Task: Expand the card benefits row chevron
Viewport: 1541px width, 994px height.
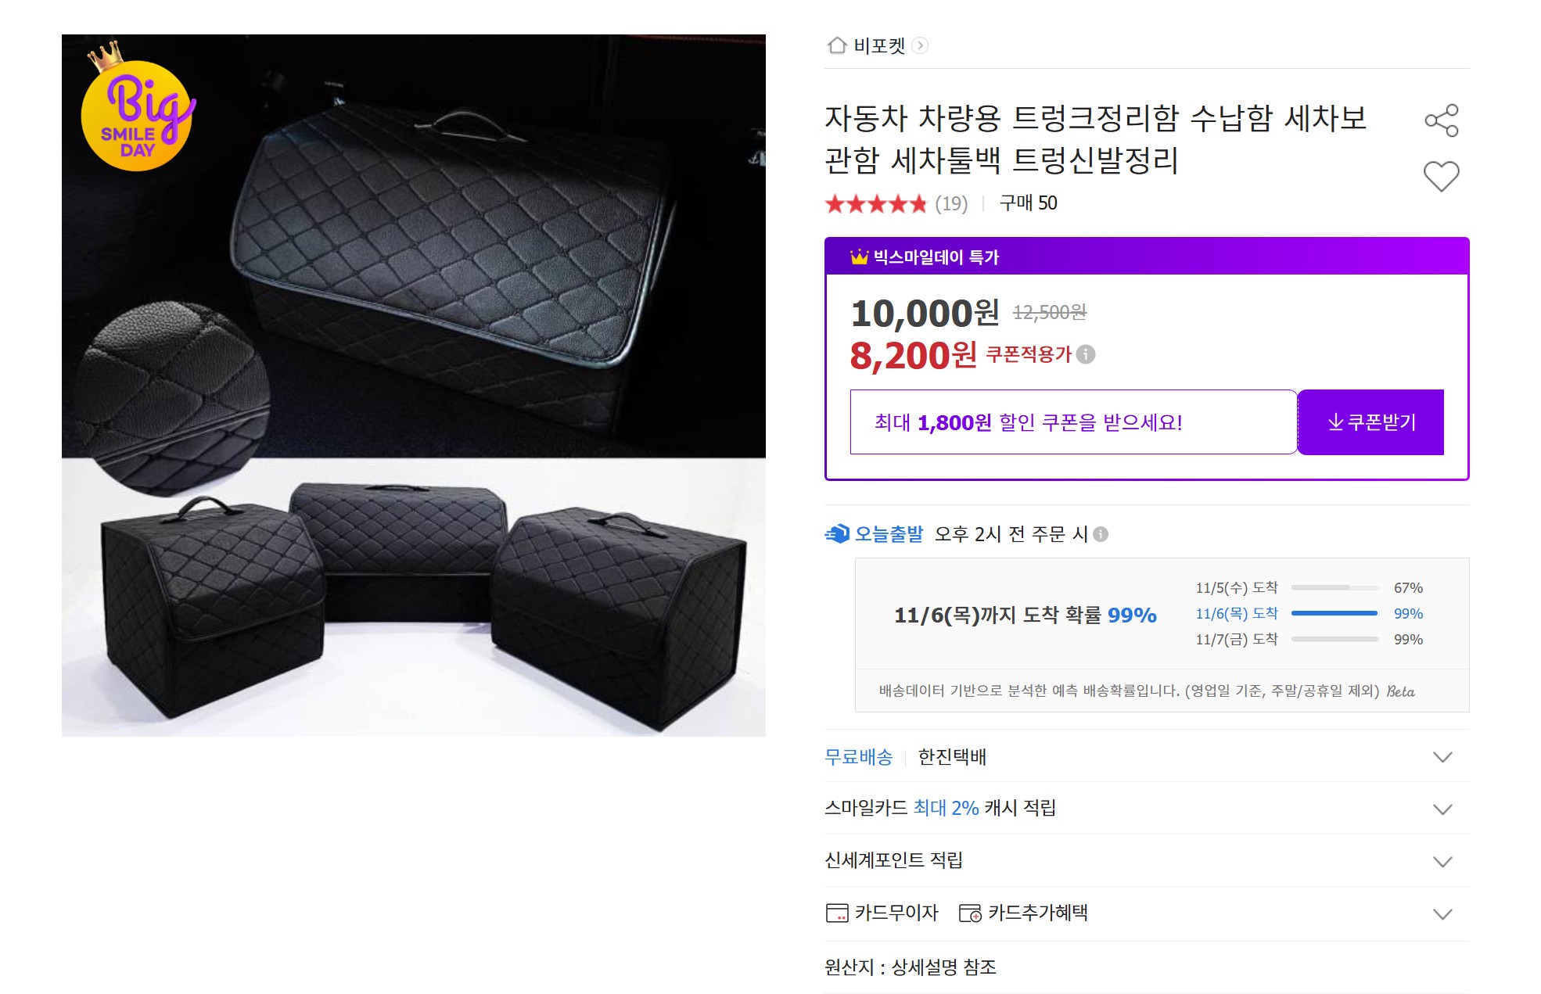Action: pyautogui.click(x=1442, y=913)
